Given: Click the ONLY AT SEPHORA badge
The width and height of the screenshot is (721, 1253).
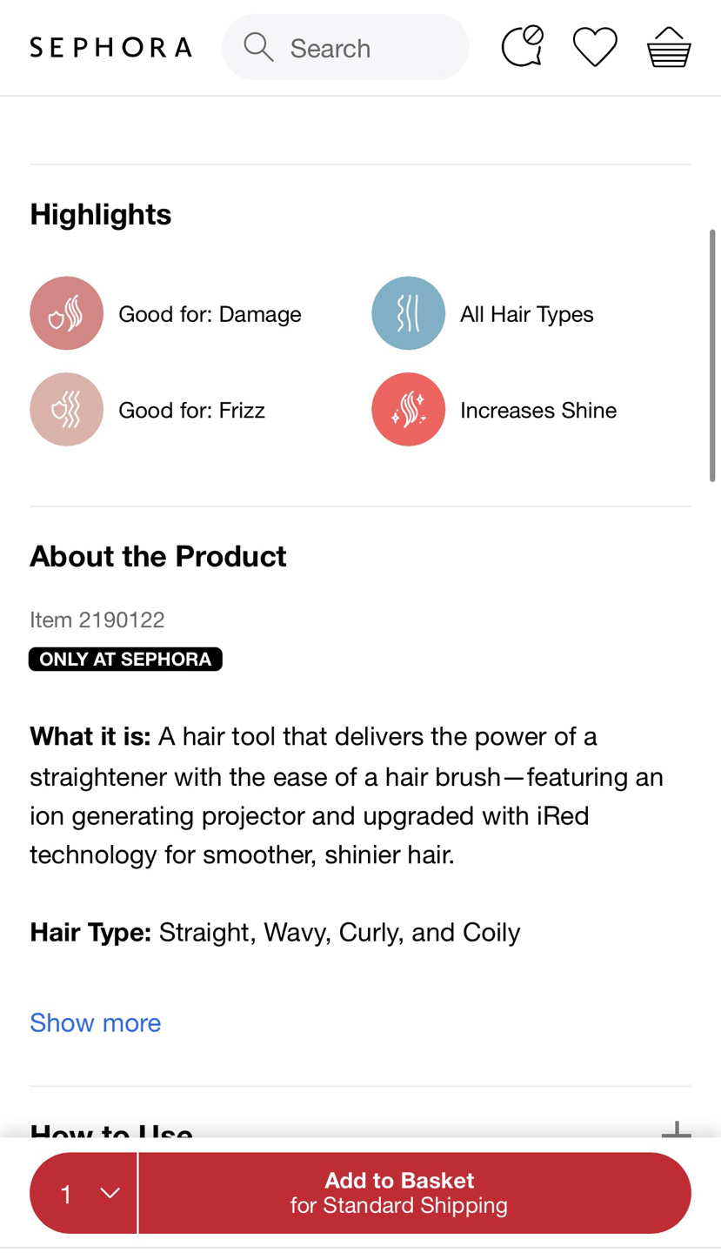Looking at the screenshot, I should [125, 659].
